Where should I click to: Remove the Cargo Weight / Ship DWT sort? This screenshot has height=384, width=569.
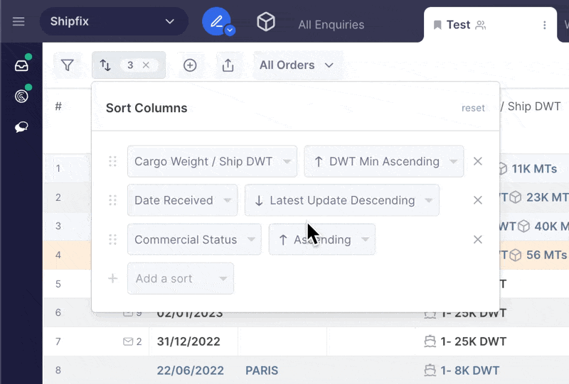pyautogui.click(x=478, y=161)
